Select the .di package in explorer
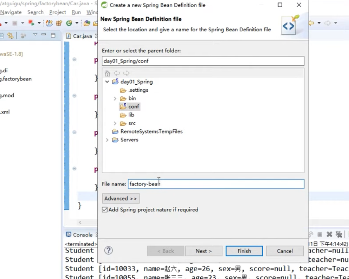The width and height of the screenshot is (349, 279). coord(4,71)
